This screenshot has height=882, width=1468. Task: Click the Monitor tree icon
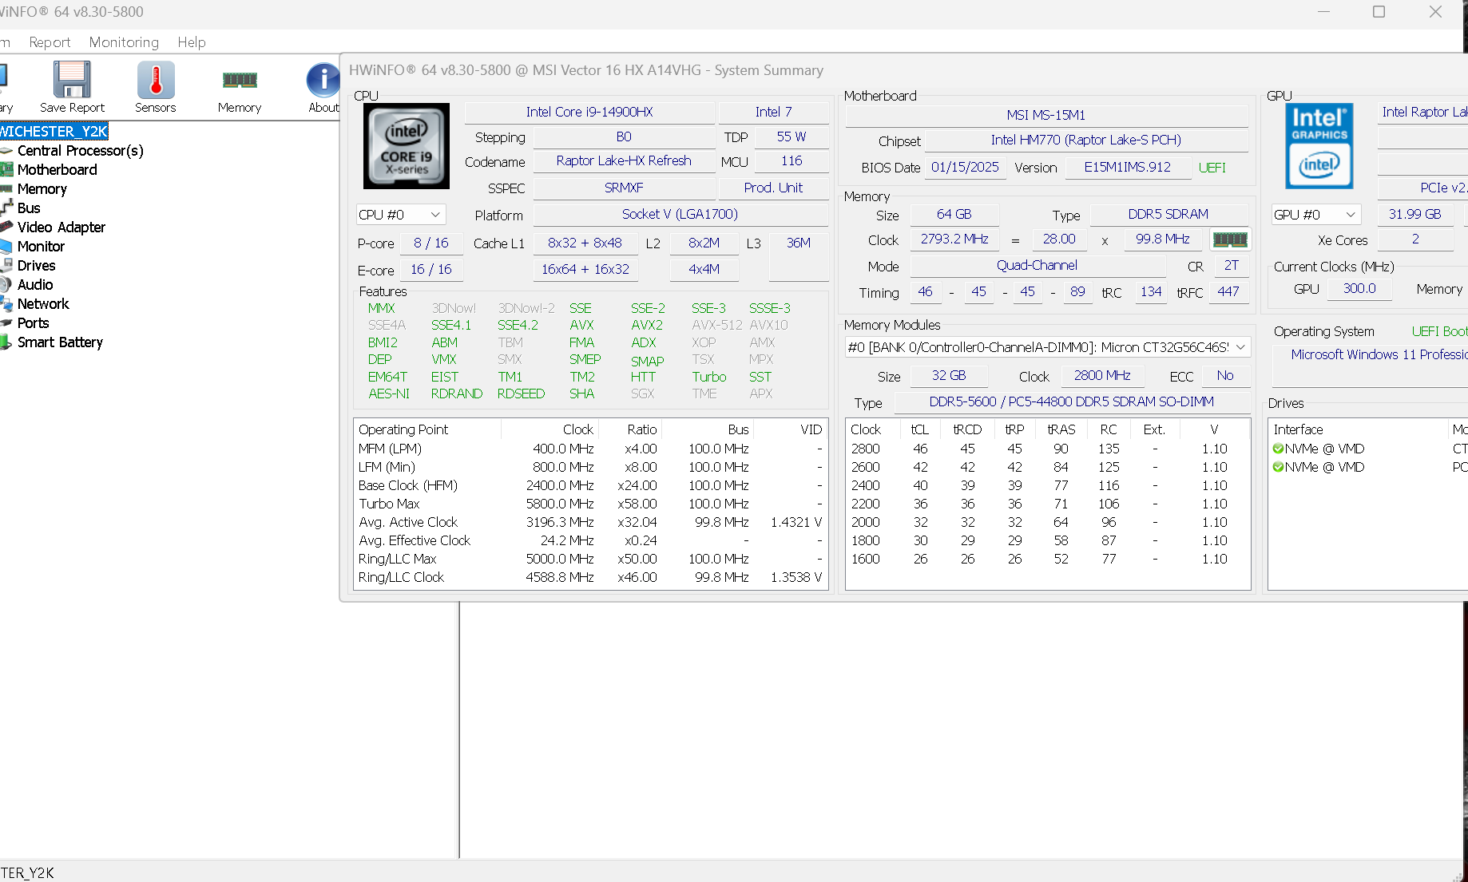(x=6, y=246)
